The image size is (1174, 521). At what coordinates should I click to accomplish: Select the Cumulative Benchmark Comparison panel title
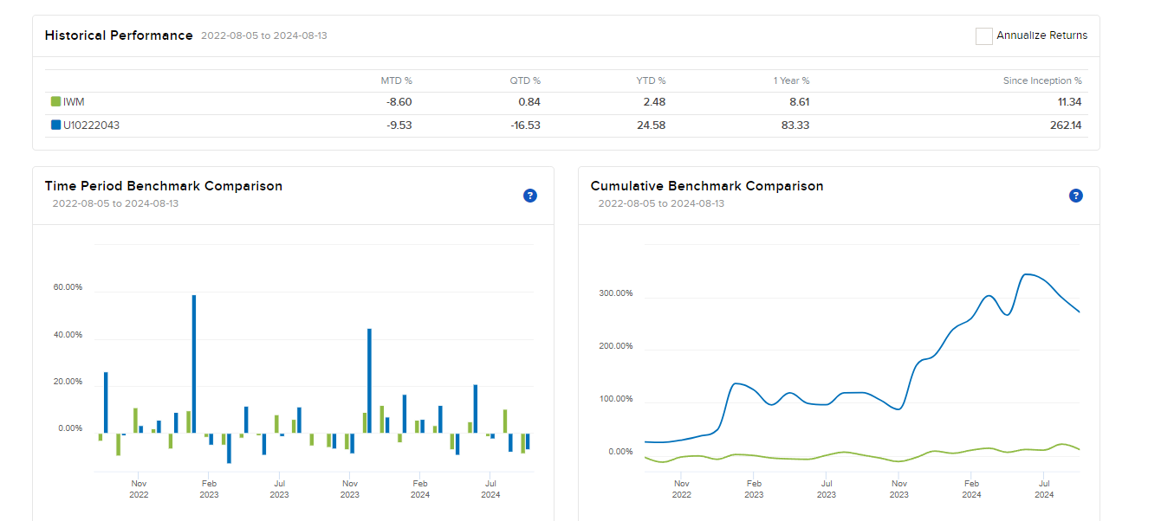tap(706, 185)
